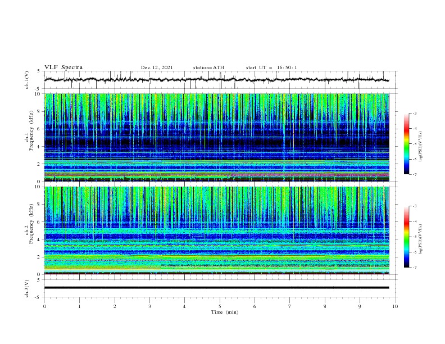
Task: Click the ch.1 voltage waveform trace
Action: click(x=216, y=80)
